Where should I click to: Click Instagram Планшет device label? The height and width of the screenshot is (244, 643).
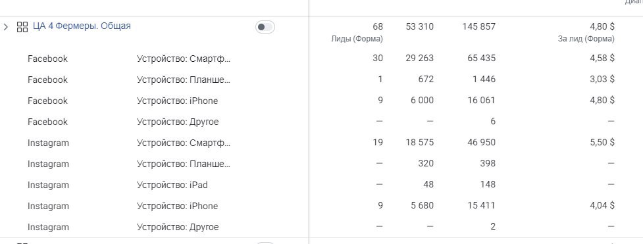[x=184, y=164]
